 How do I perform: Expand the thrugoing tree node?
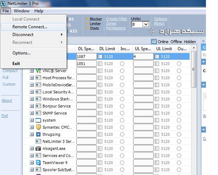[x=32, y=134]
